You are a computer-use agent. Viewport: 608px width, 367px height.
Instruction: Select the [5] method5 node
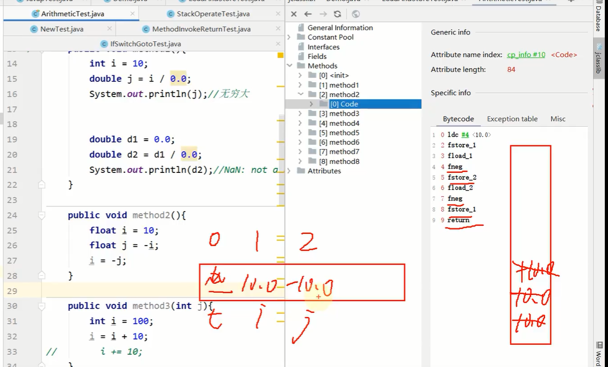click(x=339, y=133)
